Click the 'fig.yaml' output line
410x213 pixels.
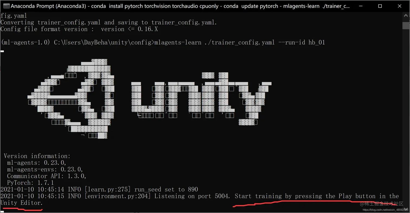point(14,16)
